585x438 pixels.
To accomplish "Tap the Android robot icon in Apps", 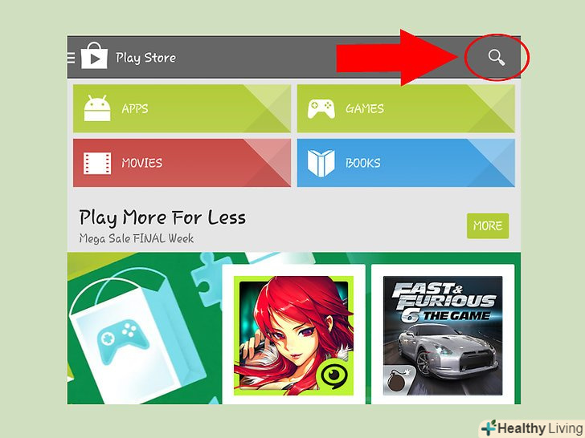I will click(x=97, y=108).
